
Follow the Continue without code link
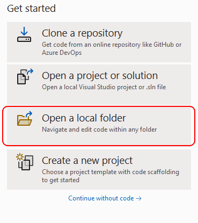tap(105, 198)
